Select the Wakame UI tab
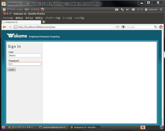The image size is (165, 131). coord(21,22)
